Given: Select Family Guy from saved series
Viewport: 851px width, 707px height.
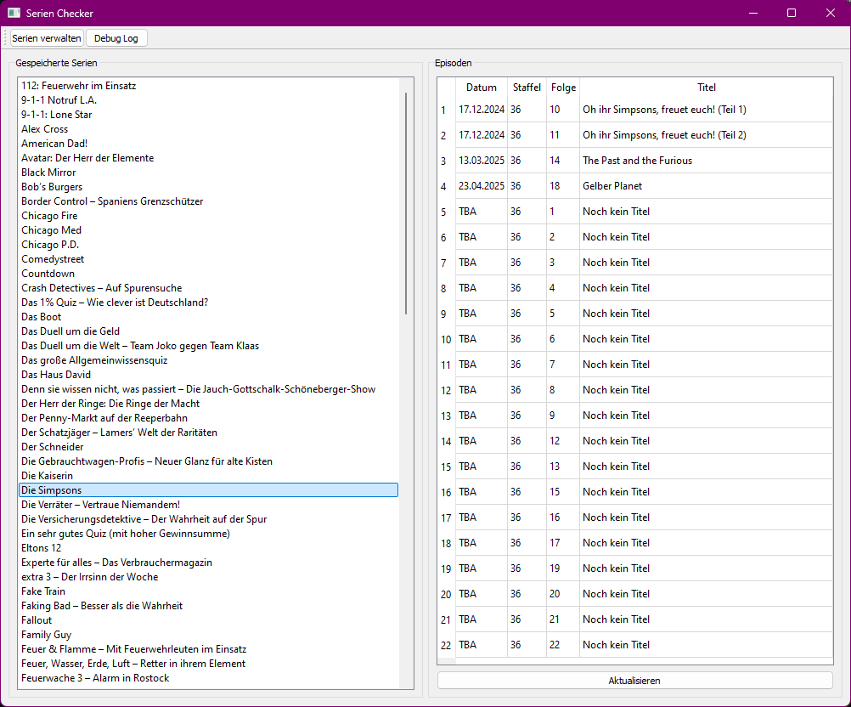Looking at the screenshot, I should coord(46,635).
